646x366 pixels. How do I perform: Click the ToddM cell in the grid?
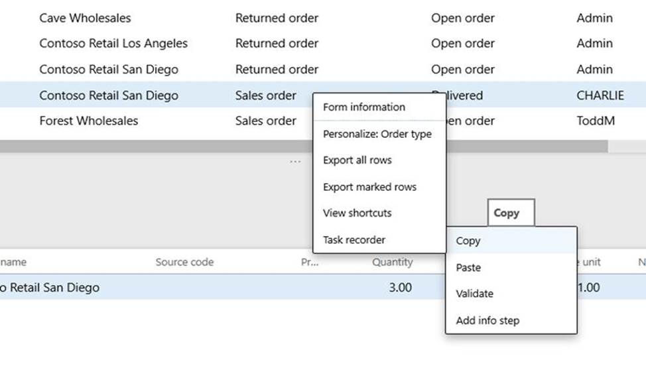click(x=594, y=121)
